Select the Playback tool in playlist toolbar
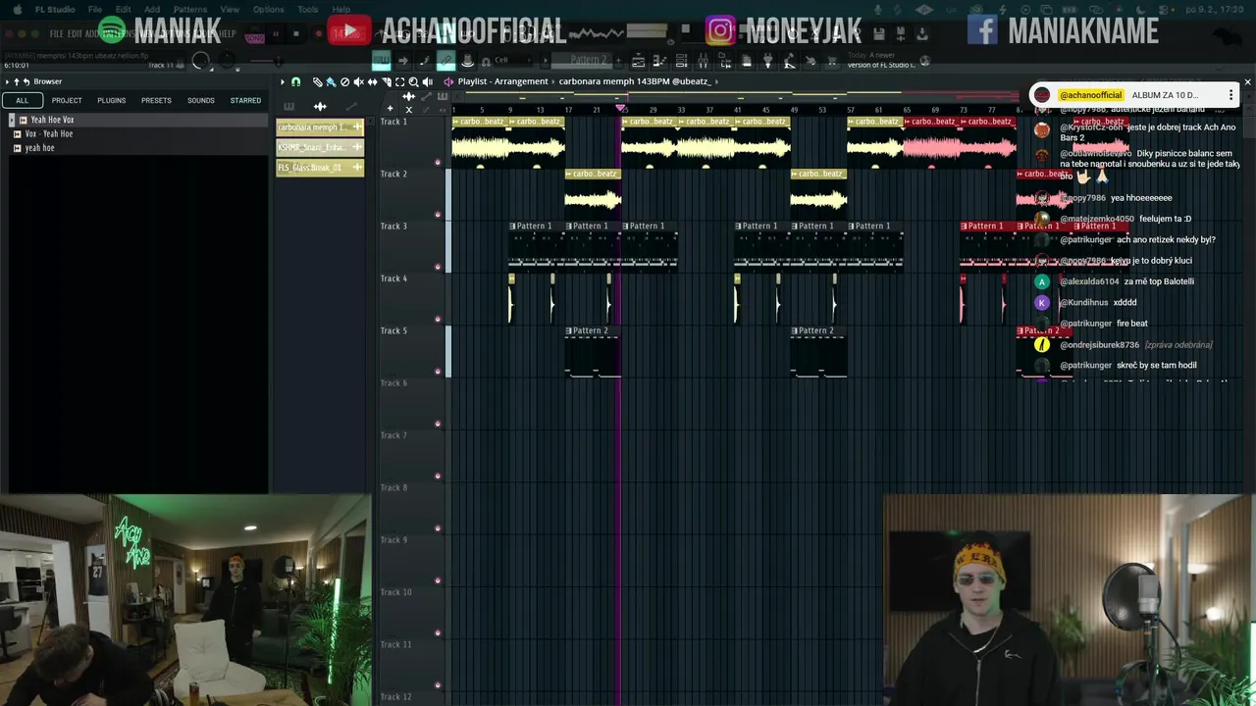Viewport: 1256px width, 706px height. (x=427, y=82)
